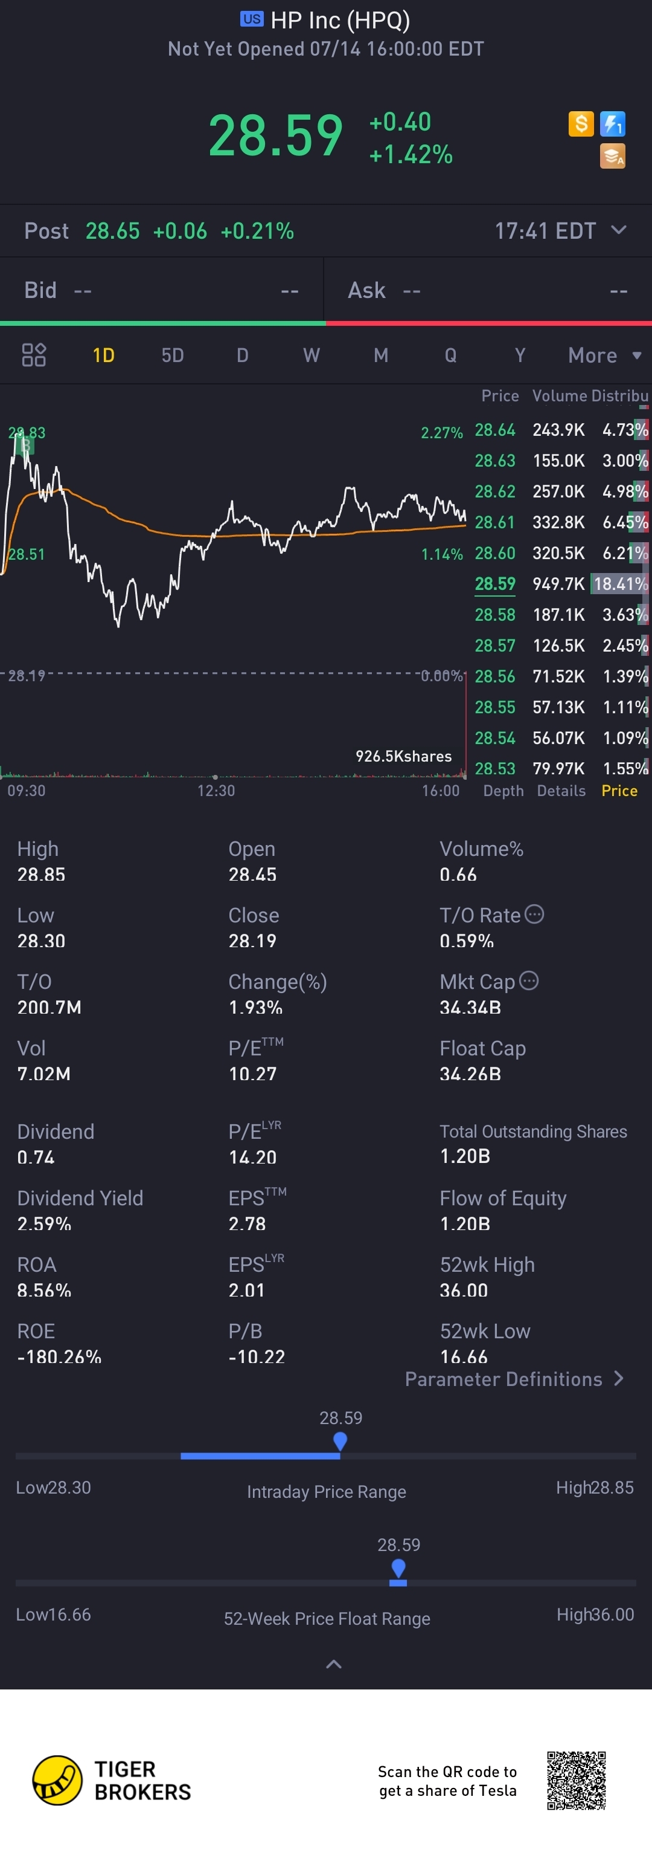Tap the orange dollar sign icon
The height and width of the screenshot is (1872, 652).
581,123
